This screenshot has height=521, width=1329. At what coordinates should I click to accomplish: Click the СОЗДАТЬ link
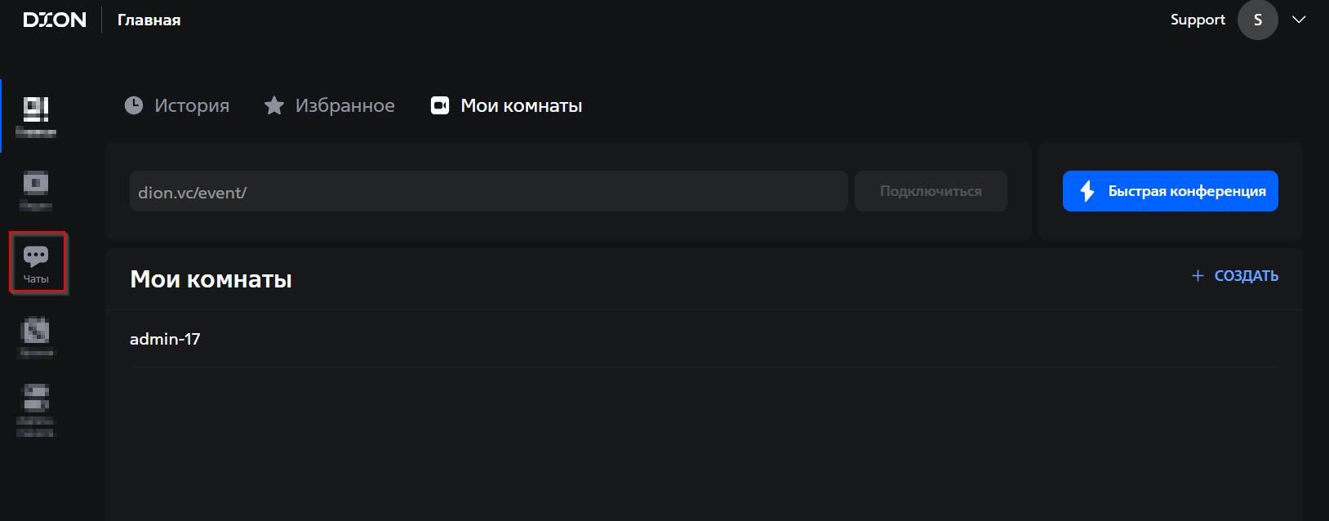pos(1246,276)
